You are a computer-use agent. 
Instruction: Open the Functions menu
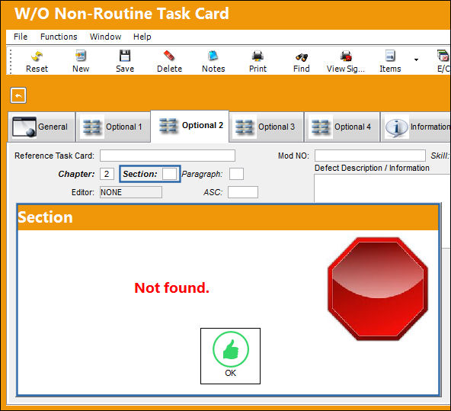click(x=59, y=37)
